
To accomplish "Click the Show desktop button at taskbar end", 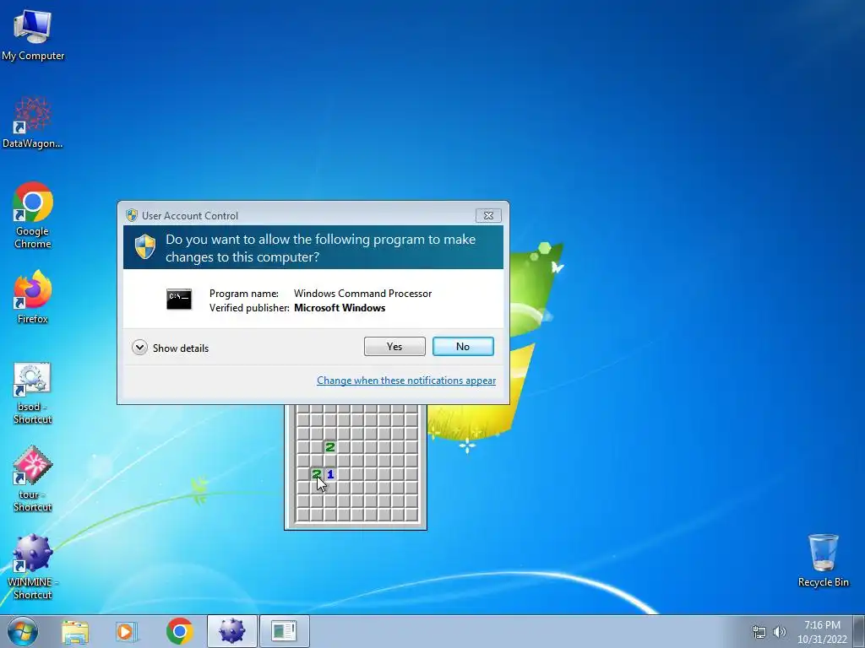I will click(859, 631).
